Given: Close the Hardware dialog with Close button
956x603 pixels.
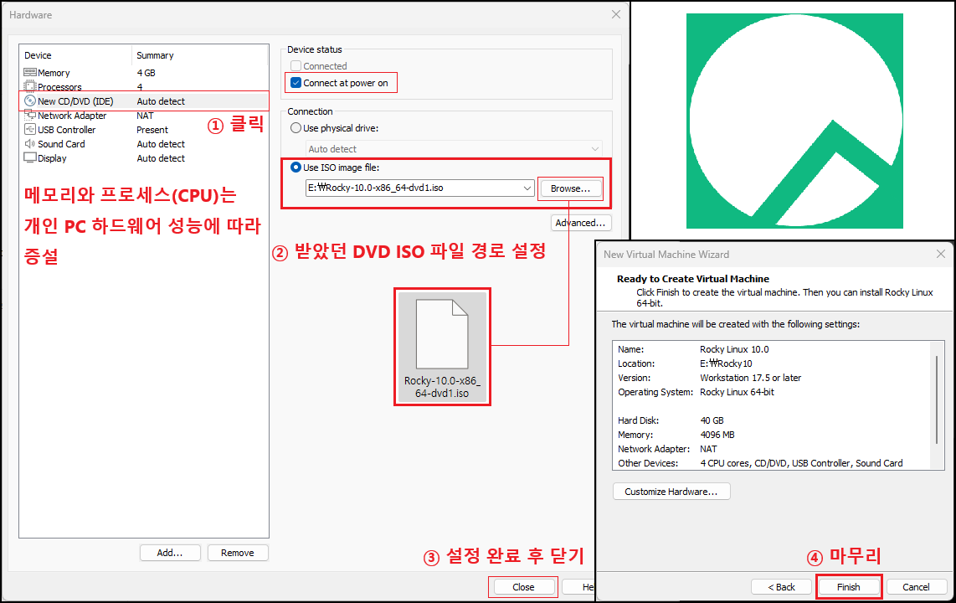Looking at the screenshot, I should 523,587.
